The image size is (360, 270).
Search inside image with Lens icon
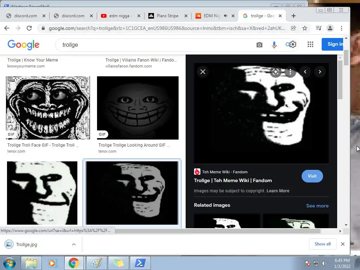[x=276, y=72]
